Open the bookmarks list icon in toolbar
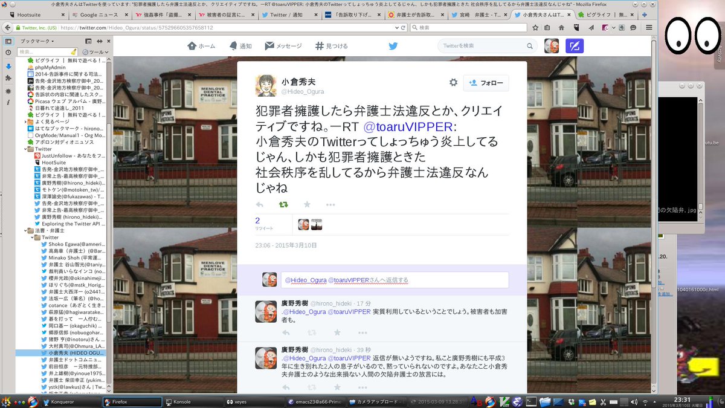 [547, 28]
